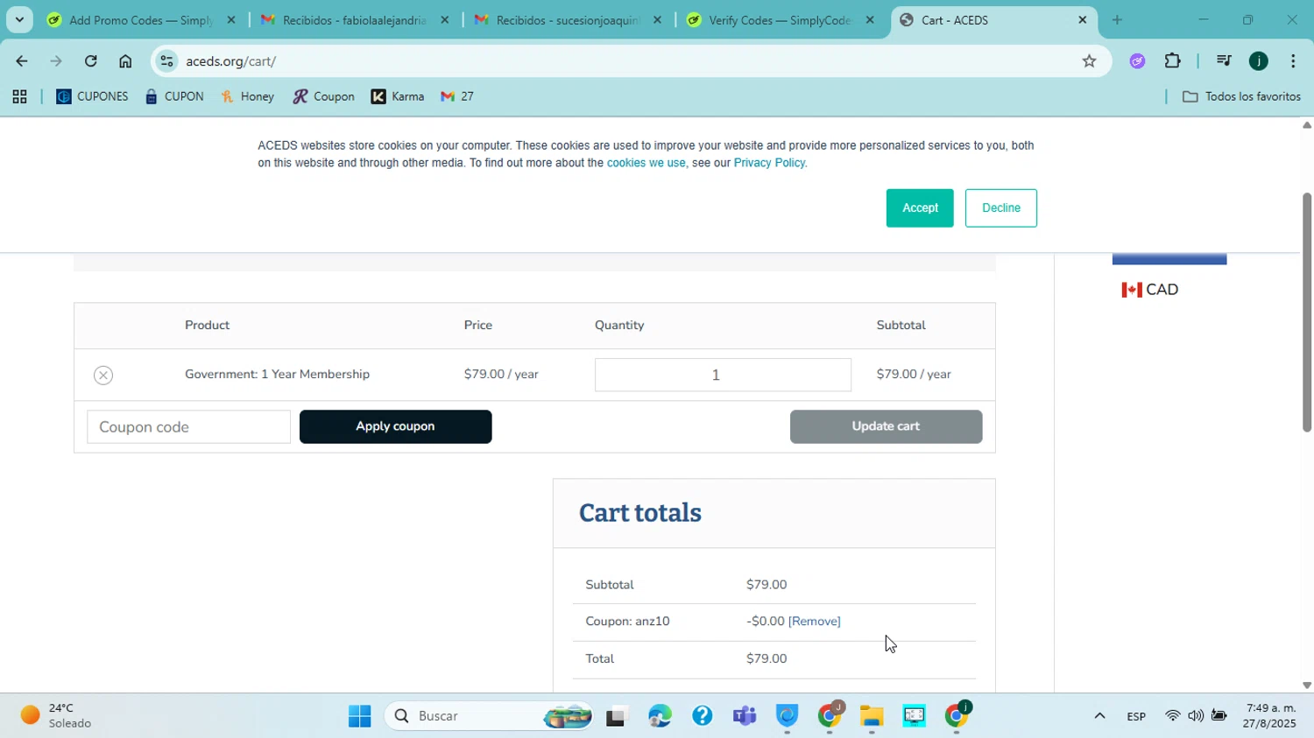This screenshot has height=738, width=1314.
Task: Remove Government membership item from cart
Action: point(103,375)
